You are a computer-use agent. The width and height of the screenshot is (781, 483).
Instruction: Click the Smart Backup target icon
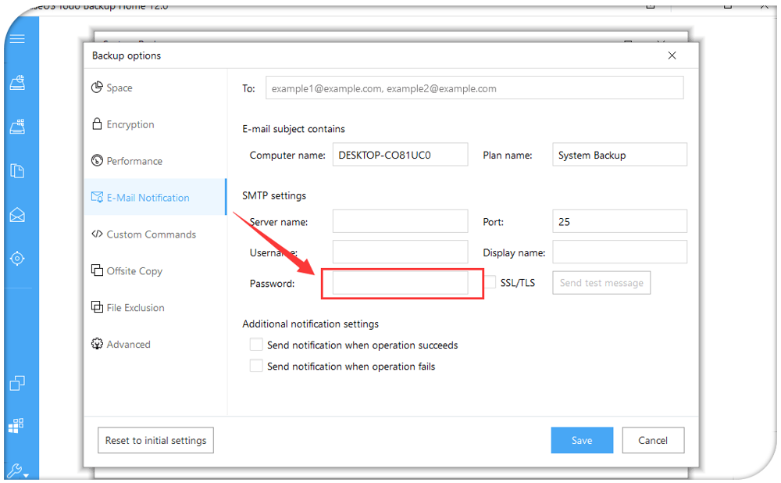point(17,259)
